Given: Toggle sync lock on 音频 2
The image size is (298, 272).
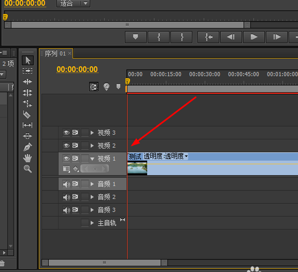Looking at the screenshot, I should (75, 197).
